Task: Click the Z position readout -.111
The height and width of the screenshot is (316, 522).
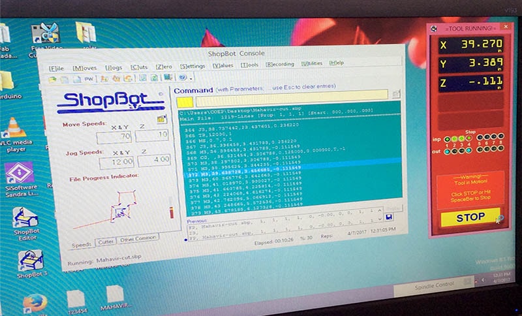Action: [x=470, y=82]
